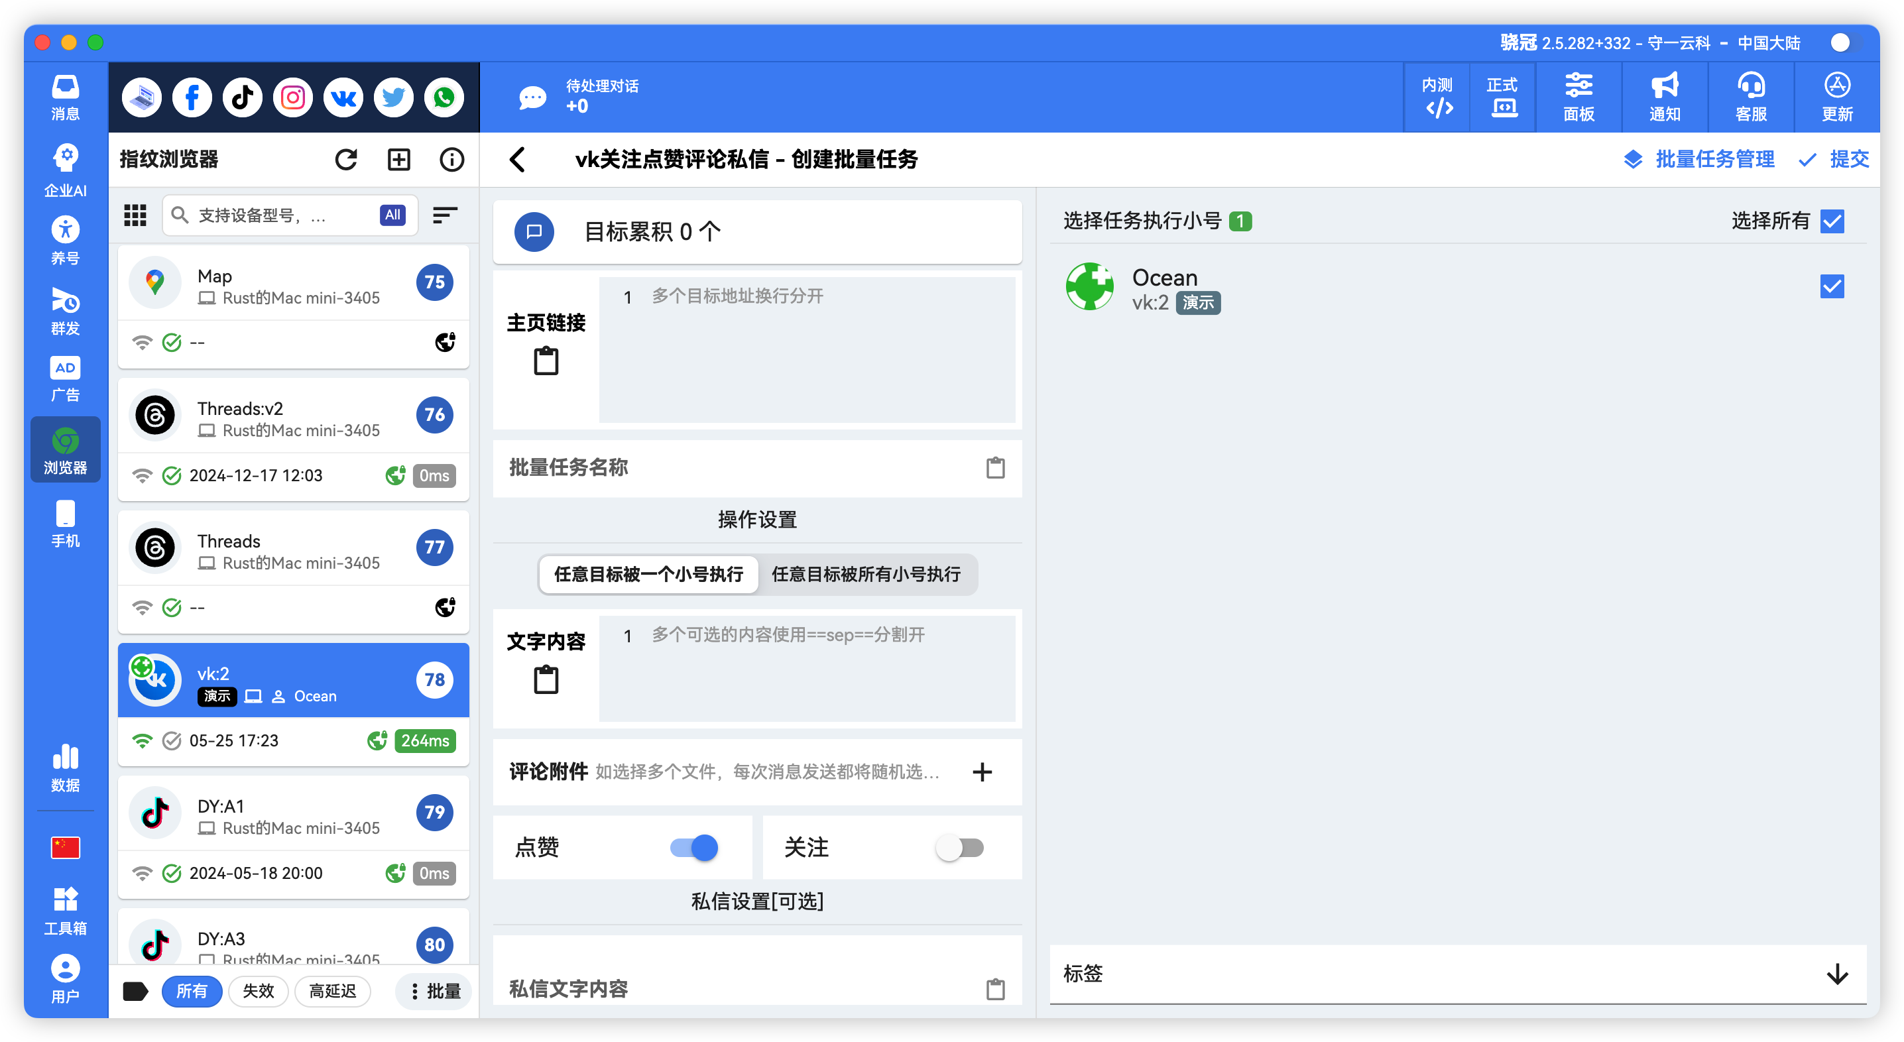Image resolution: width=1904 pixels, height=1042 pixels.
Task: Open the 群发 (mass messaging) sidebar panel
Action: (x=65, y=310)
